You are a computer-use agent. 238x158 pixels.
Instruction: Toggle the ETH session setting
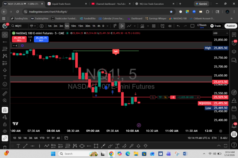[x=214, y=138]
